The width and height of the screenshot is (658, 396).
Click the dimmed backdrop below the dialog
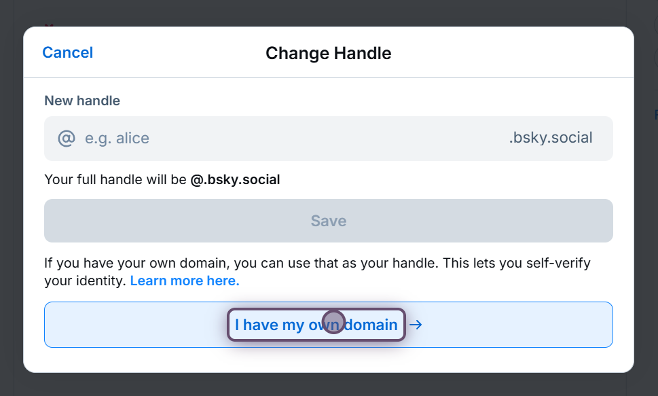(329, 384)
